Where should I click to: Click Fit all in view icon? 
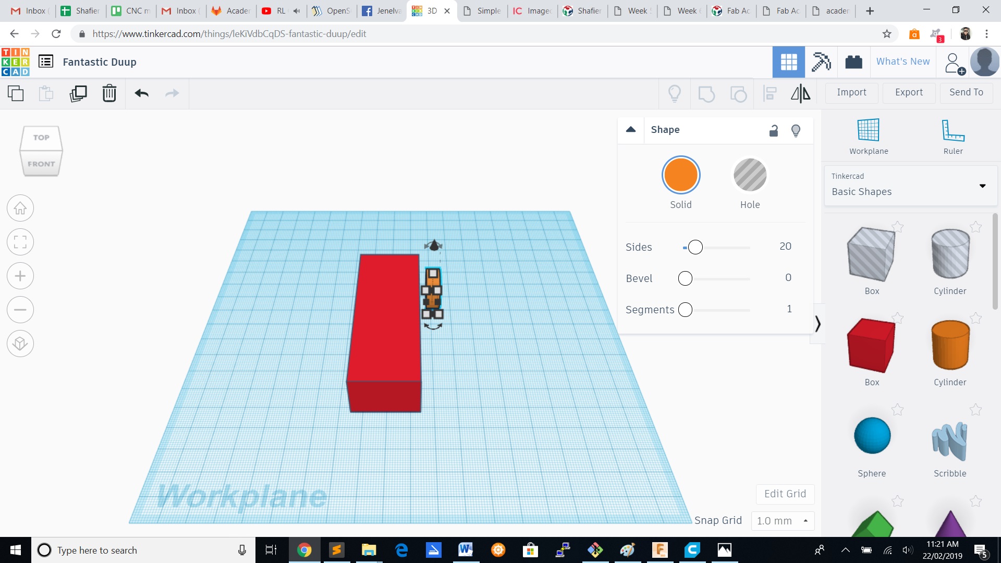[x=20, y=242]
